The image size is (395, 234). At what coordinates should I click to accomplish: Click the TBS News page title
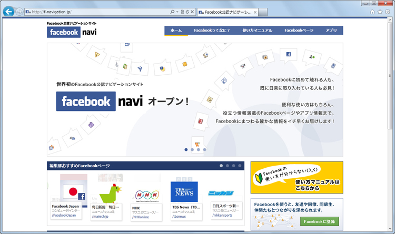[186, 207]
